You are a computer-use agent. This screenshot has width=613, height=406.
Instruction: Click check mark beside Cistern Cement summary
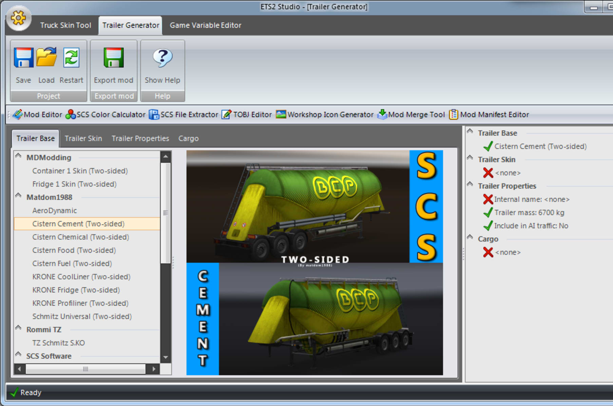(488, 146)
